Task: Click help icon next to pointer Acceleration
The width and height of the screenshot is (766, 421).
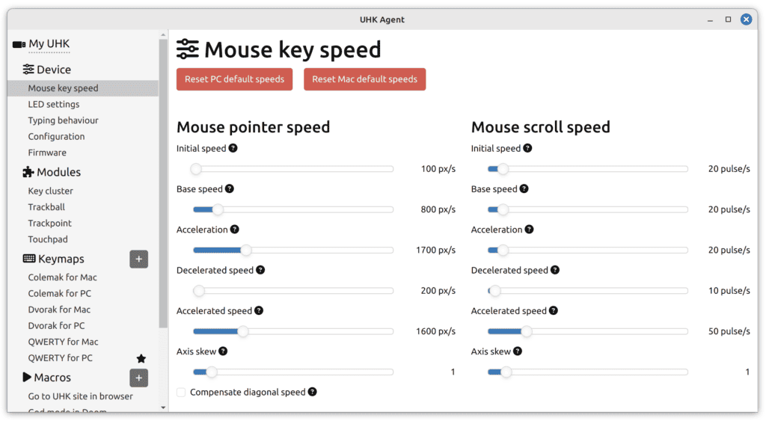Action: pos(234,230)
